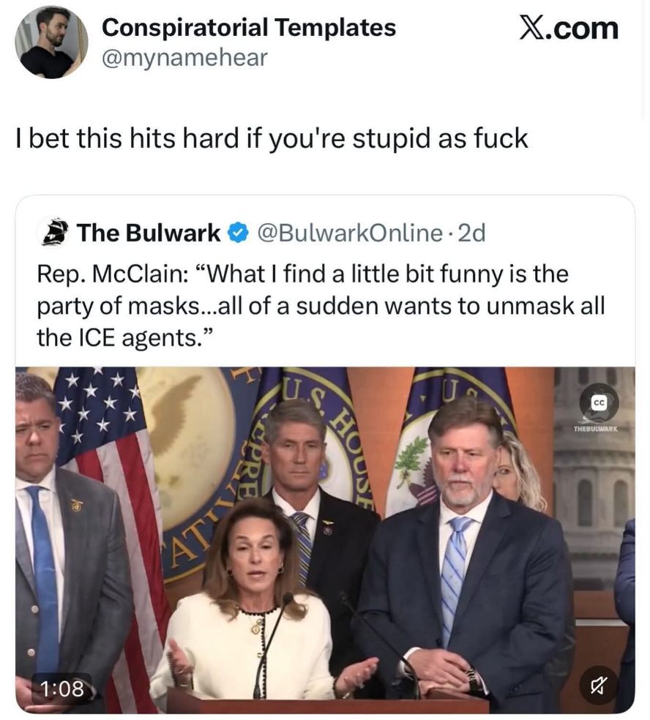Open the quoted tweet text about ICE agents
The image size is (650, 720).
(x=321, y=306)
